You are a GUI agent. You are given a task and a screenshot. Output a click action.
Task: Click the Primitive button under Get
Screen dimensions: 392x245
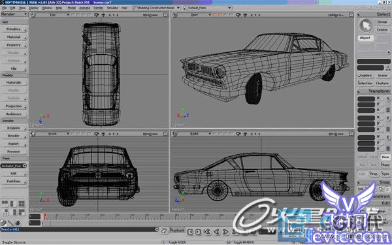(x=14, y=29)
